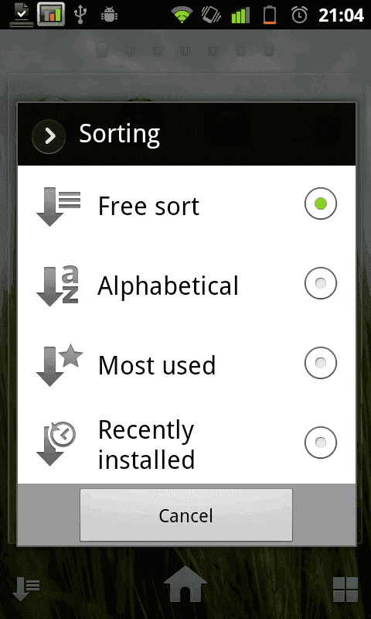
Task: Enable the Most used radio button
Action: point(321,363)
